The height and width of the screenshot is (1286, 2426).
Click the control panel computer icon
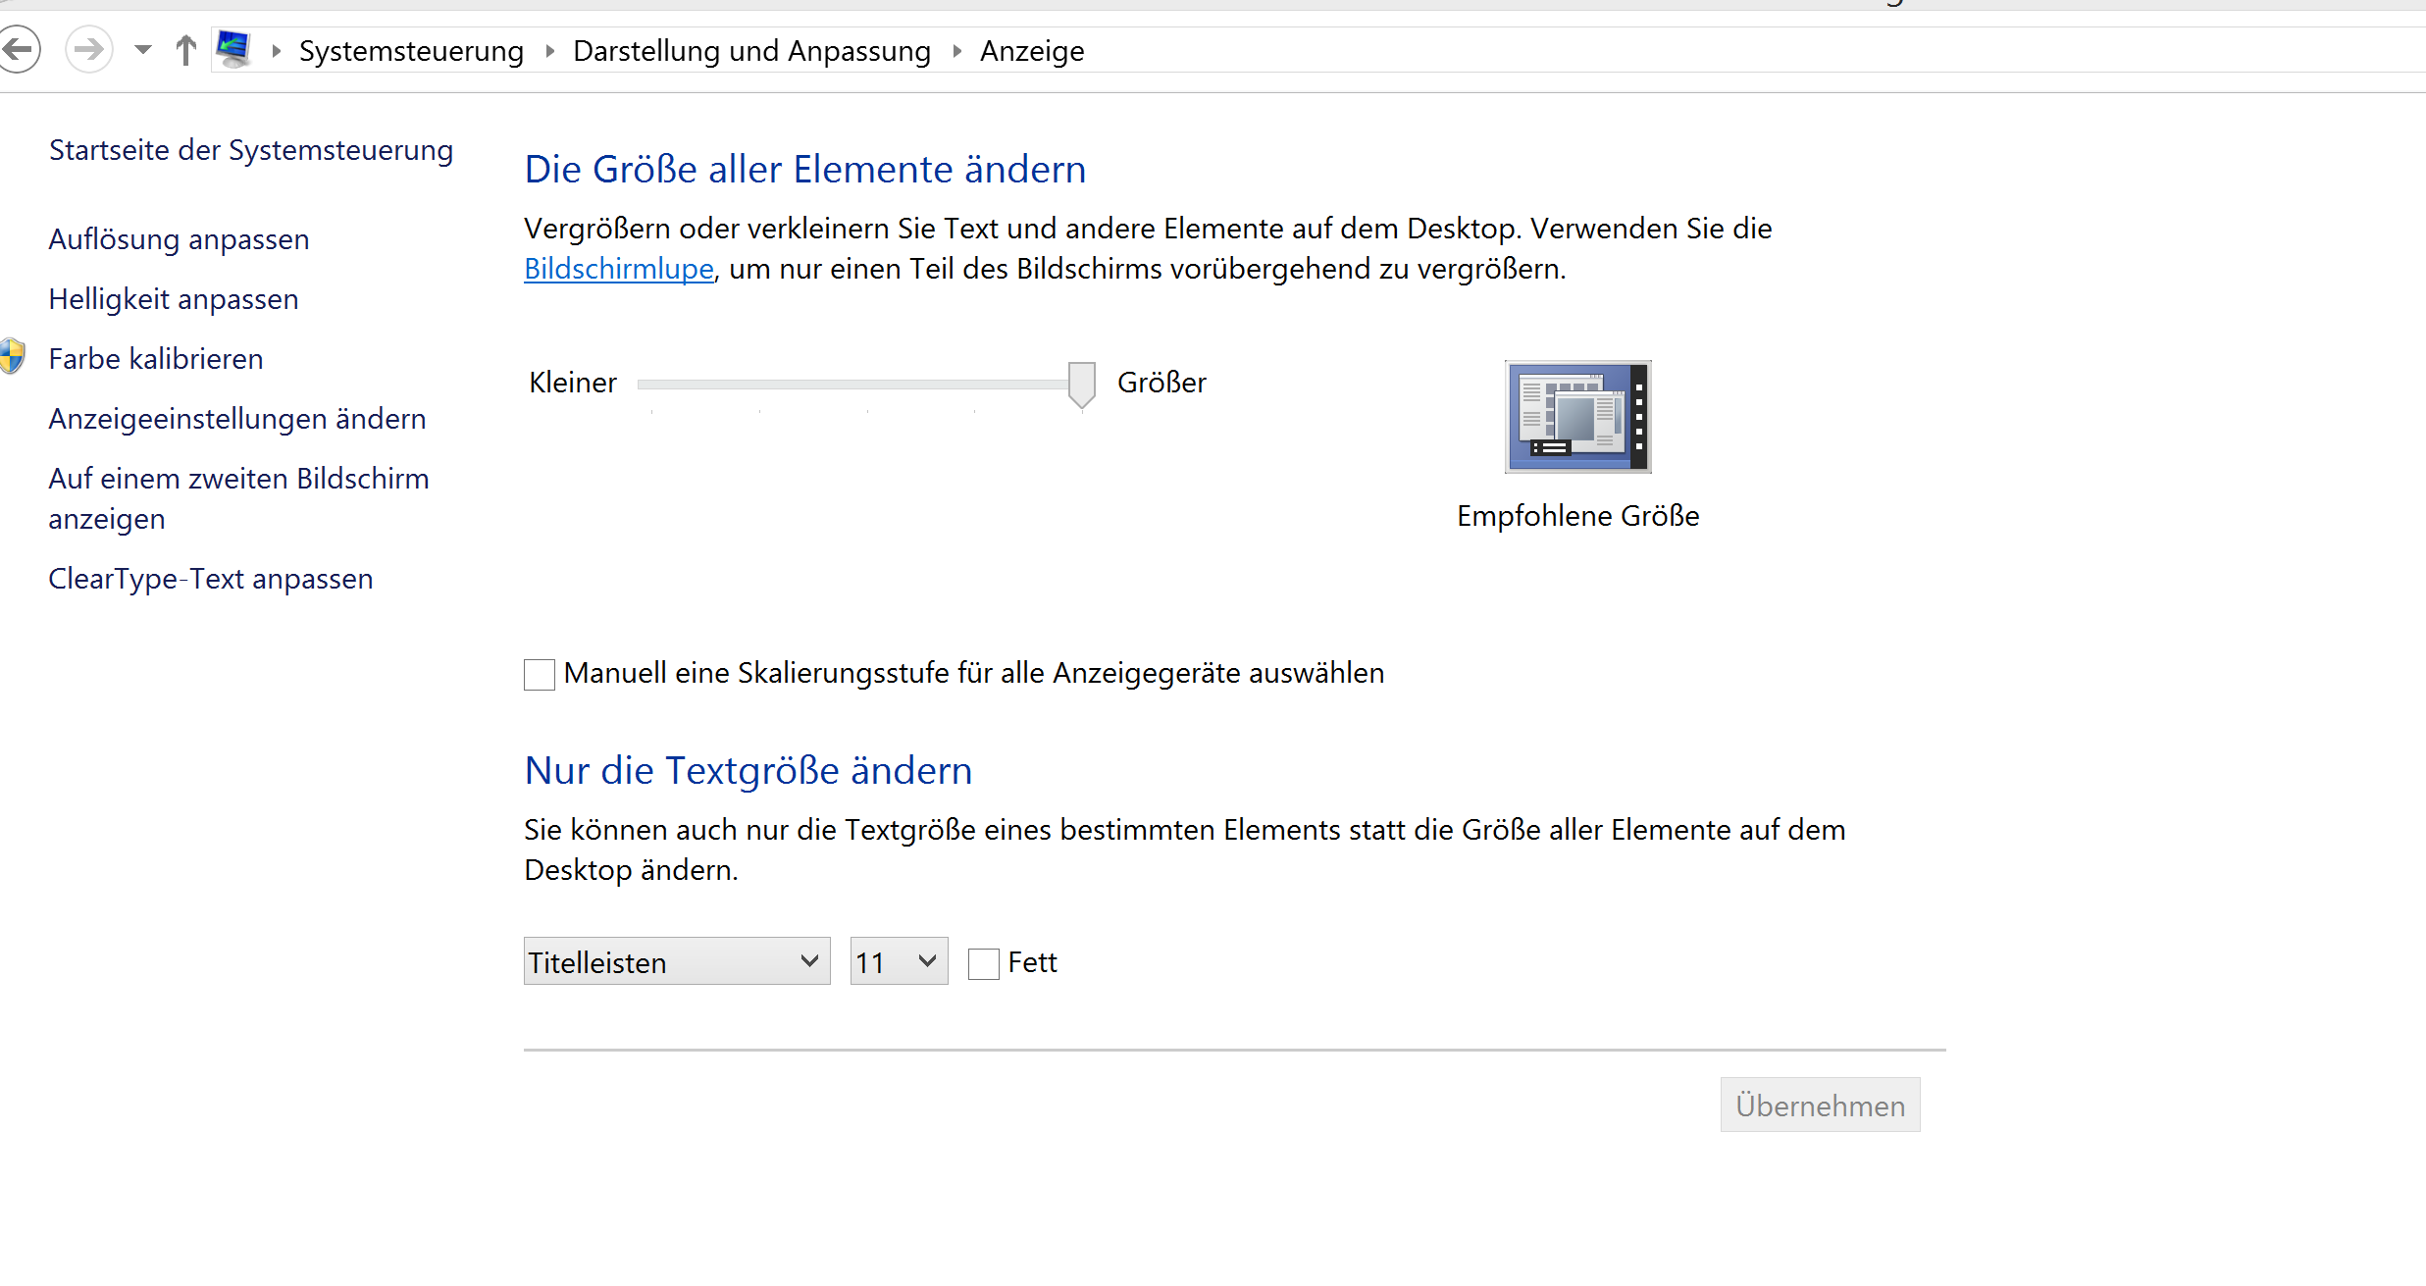tap(233, 49)
